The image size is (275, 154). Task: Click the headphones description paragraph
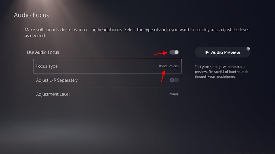(x=136, y=33)
